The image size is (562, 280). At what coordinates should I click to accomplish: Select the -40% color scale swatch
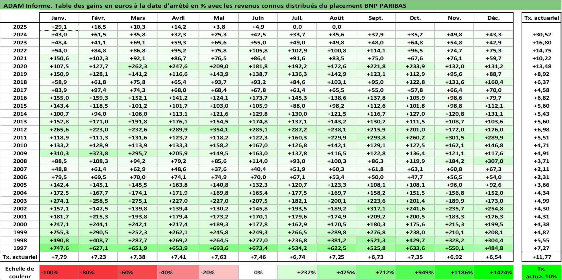[x=178, y=272]
